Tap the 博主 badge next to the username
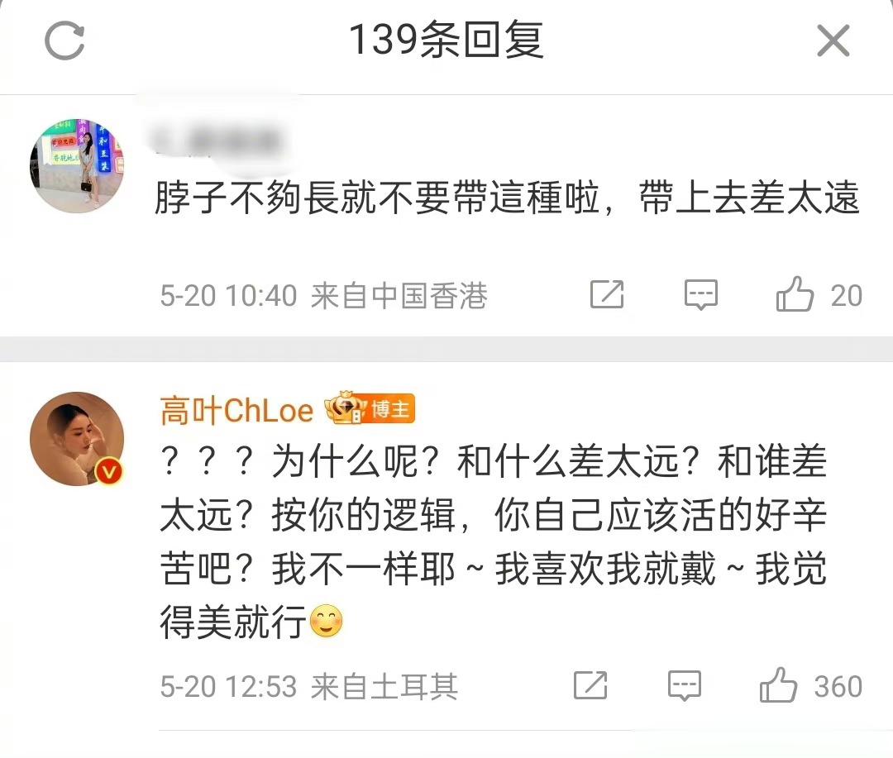This screenshot has height=758, width=893. (370, 408)
